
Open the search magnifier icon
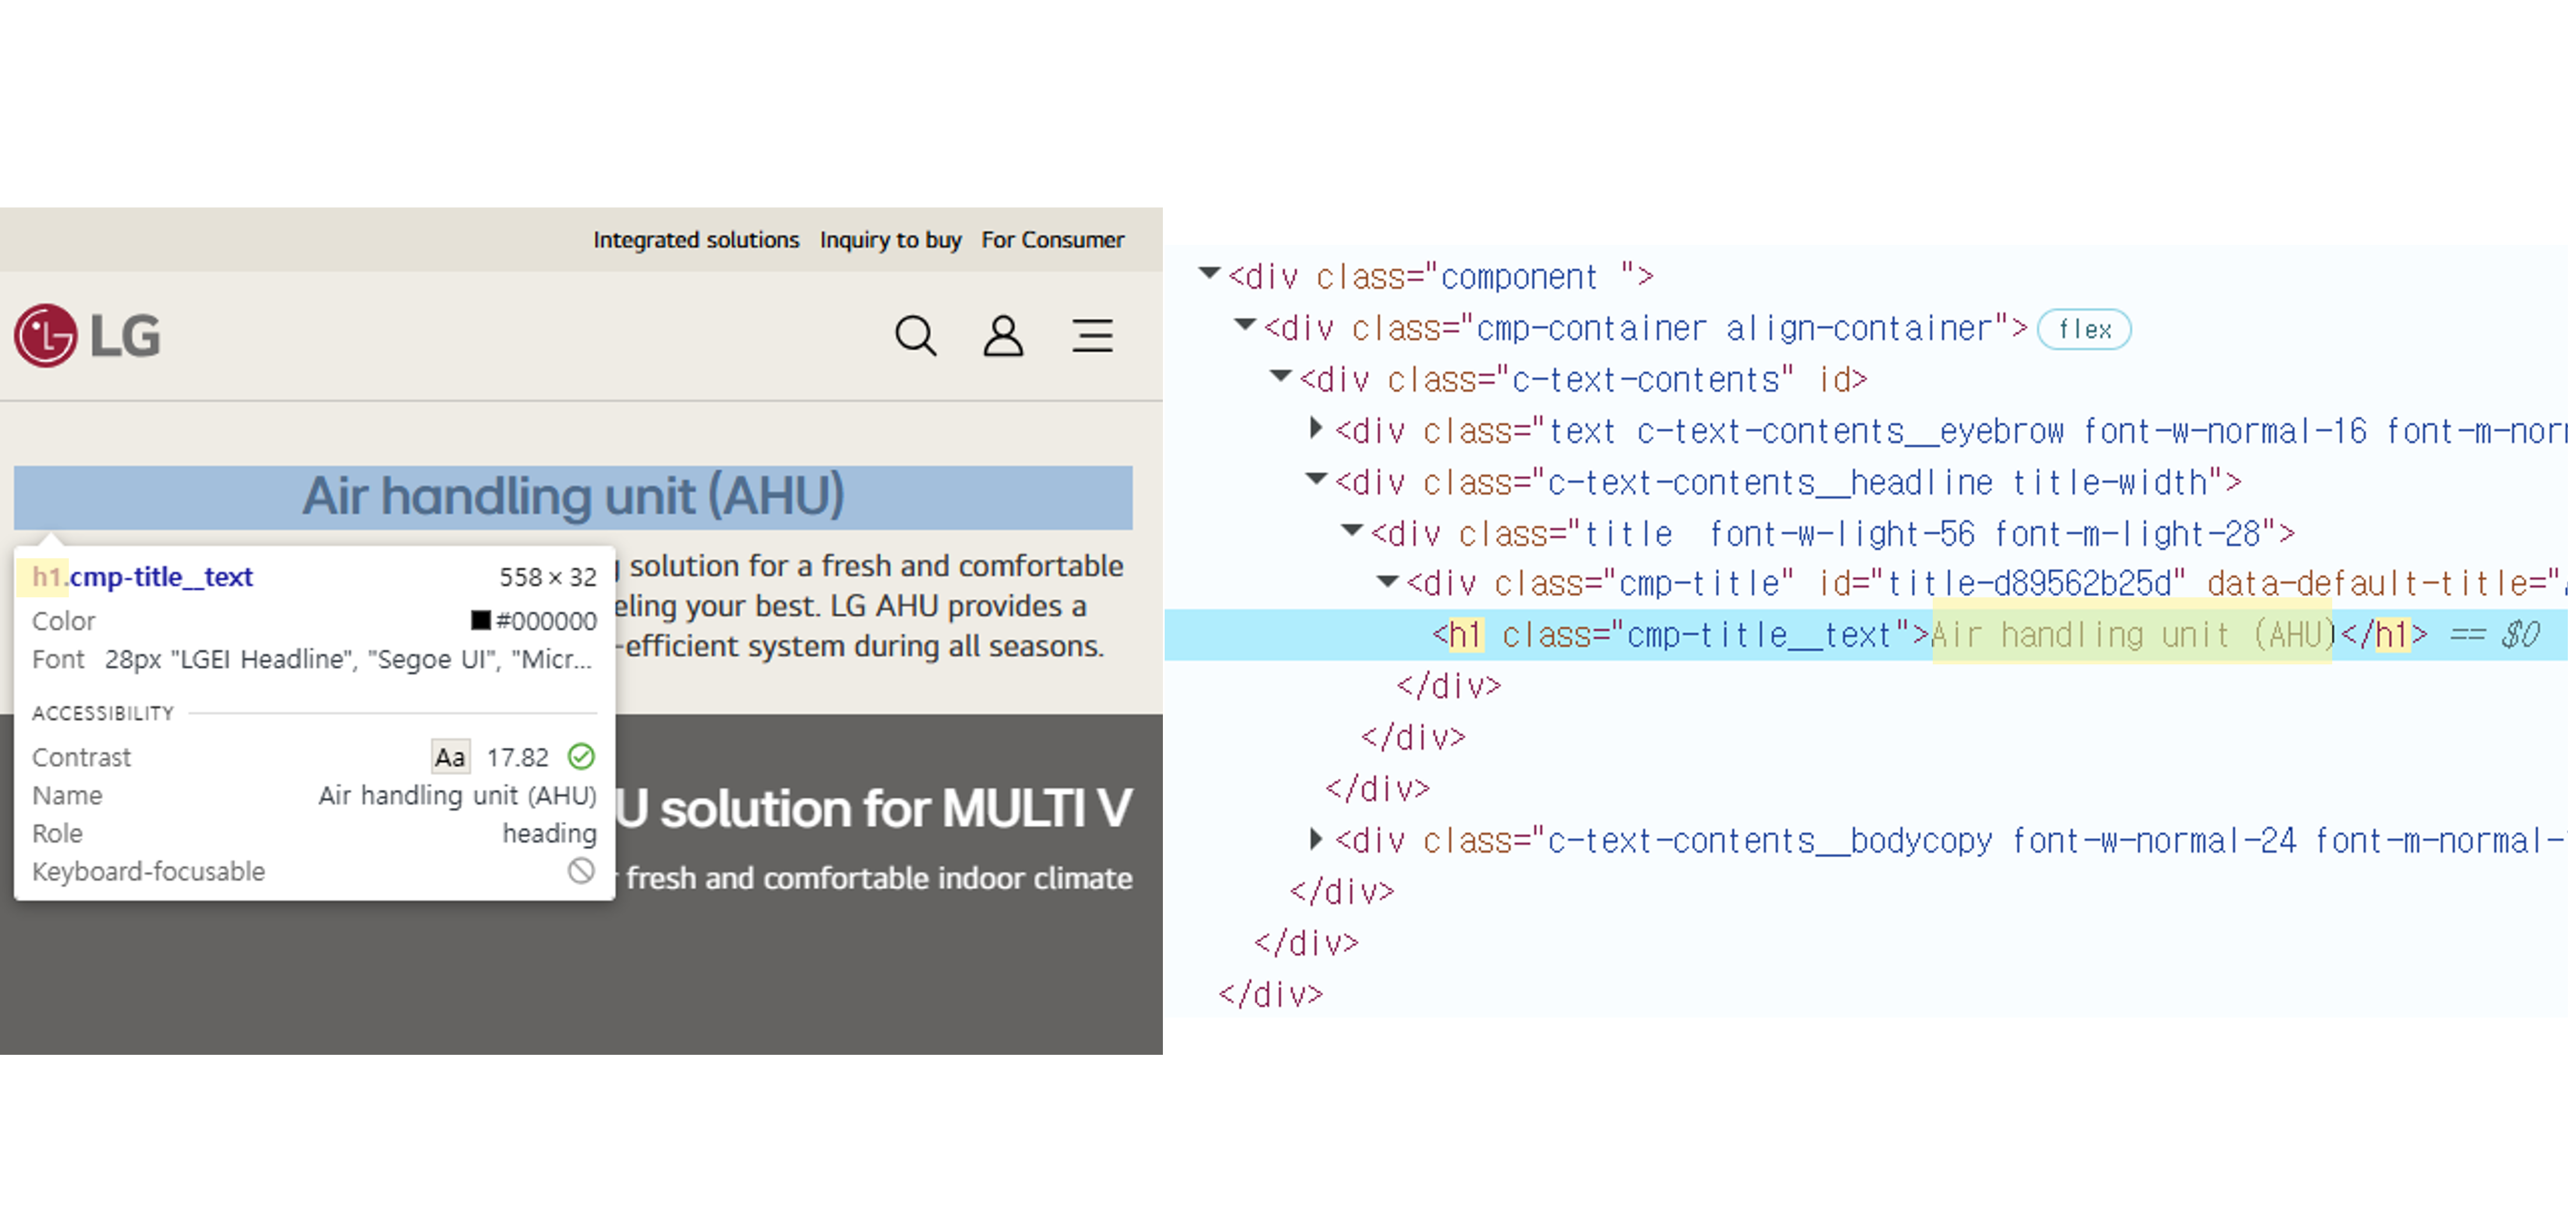point(915,336)
